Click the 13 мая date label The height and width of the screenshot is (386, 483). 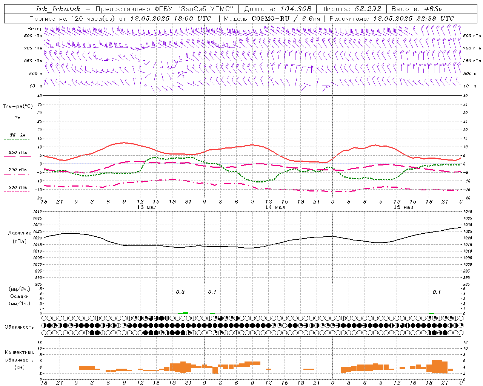click(x=147, y=207)
